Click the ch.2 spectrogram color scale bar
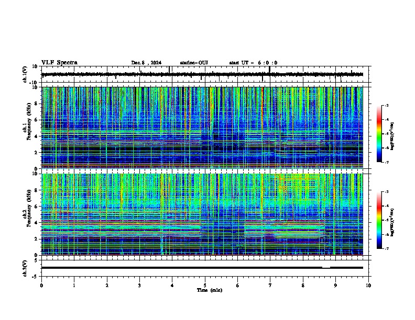415x320 pixels. click(x=379, y=220)
